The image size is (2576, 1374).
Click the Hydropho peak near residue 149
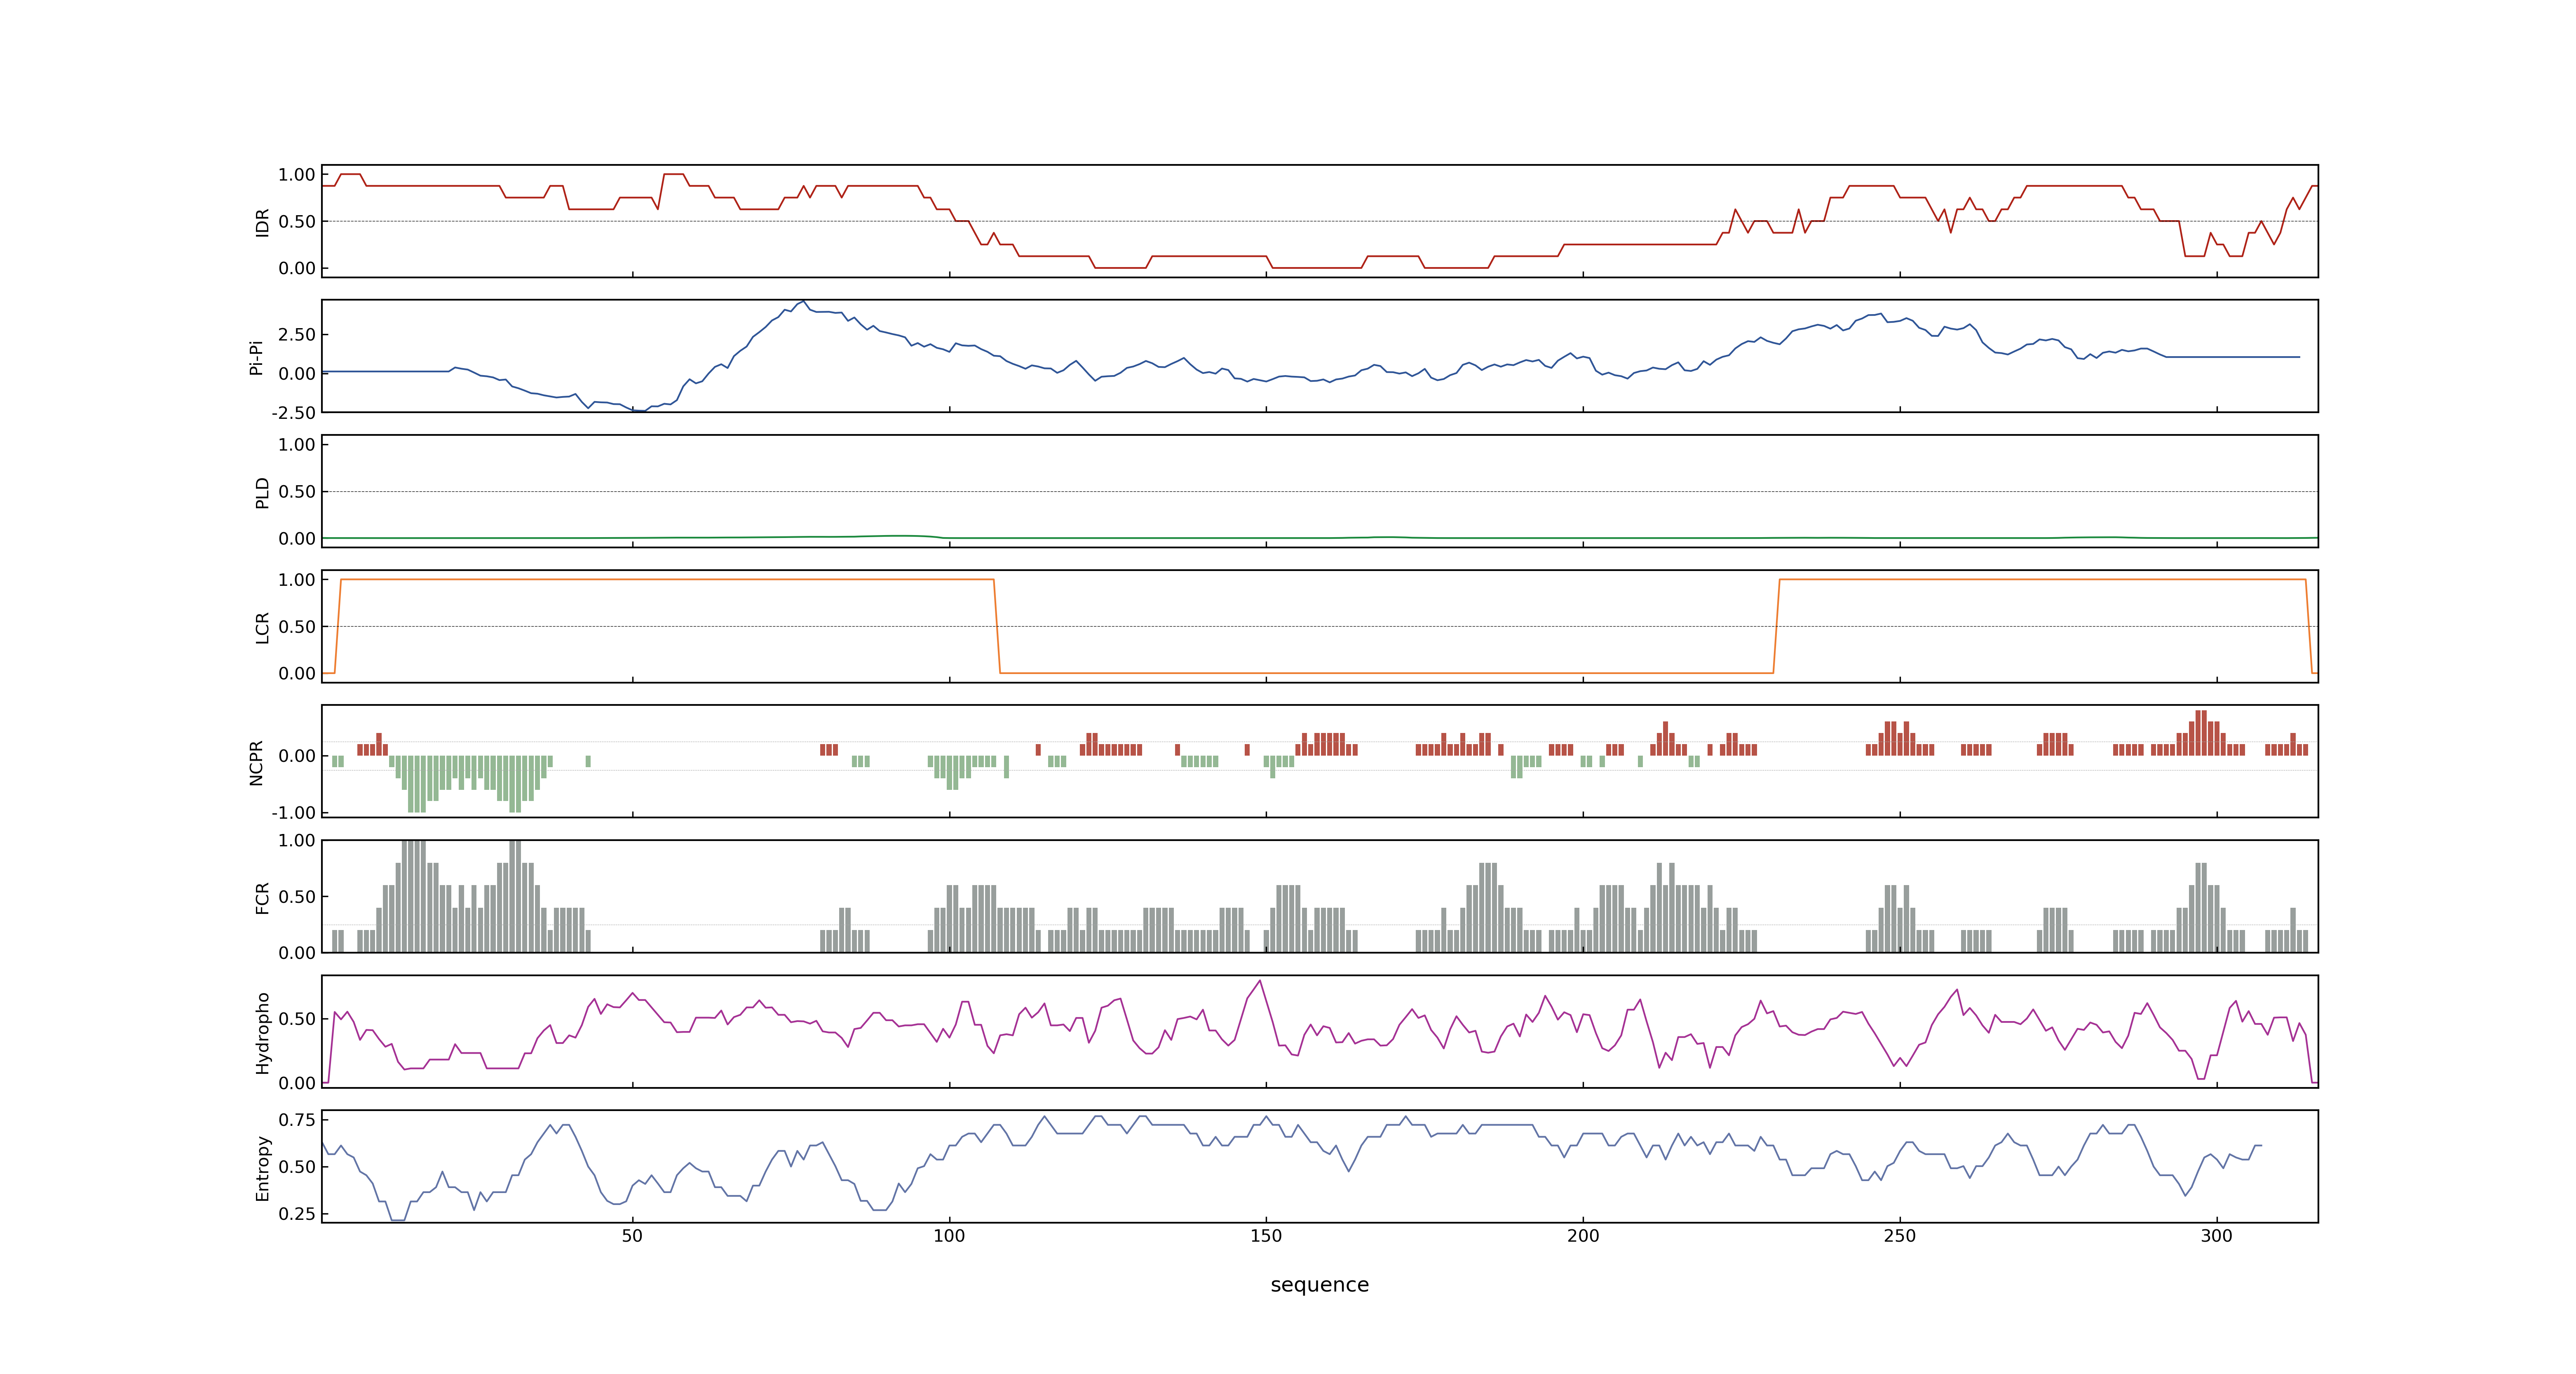pyautogui.click(x=1260, y=981)
